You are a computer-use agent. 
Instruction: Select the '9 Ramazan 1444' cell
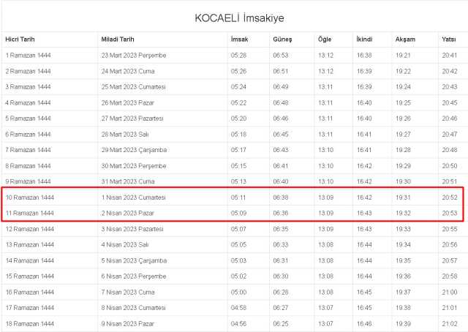[28, 181]
